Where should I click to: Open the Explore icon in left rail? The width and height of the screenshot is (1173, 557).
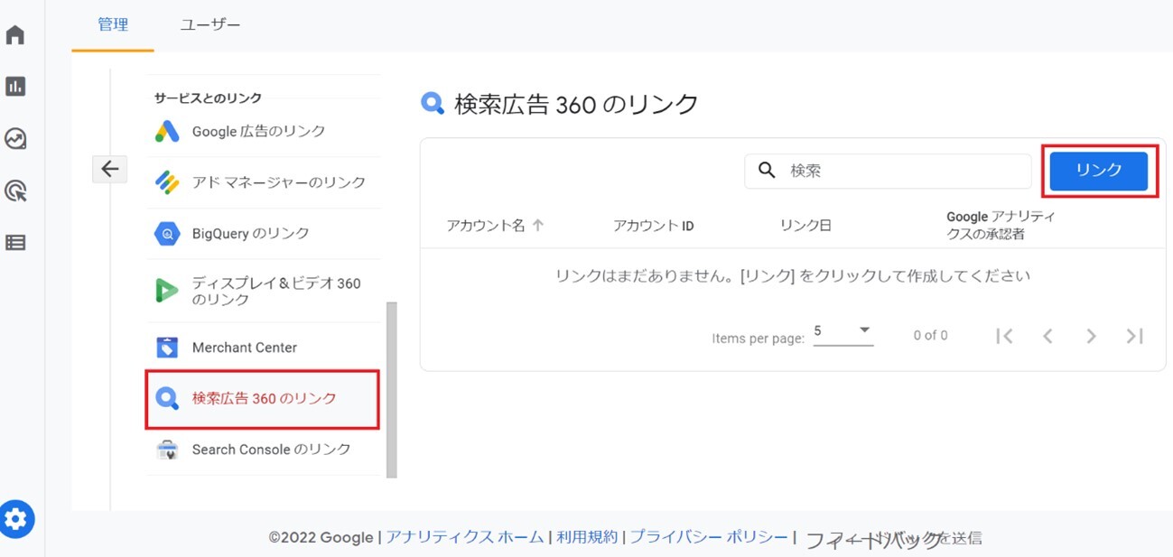[x=15, y=138]
